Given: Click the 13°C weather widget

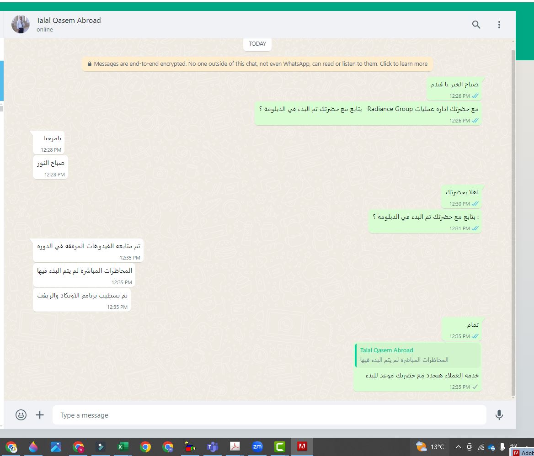Looking at the screenshot, I should pos(430,446).
